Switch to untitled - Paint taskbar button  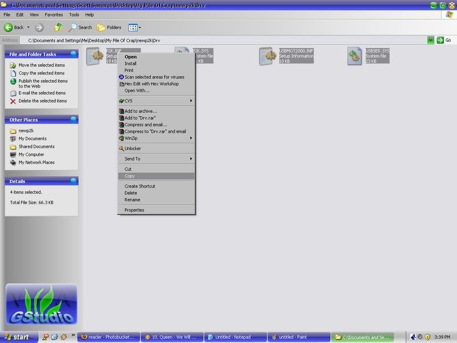click(299, 337)
